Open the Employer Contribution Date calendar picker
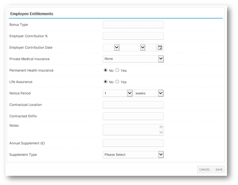The width and height of the screenshot is (238, 185). click(160, 47)
